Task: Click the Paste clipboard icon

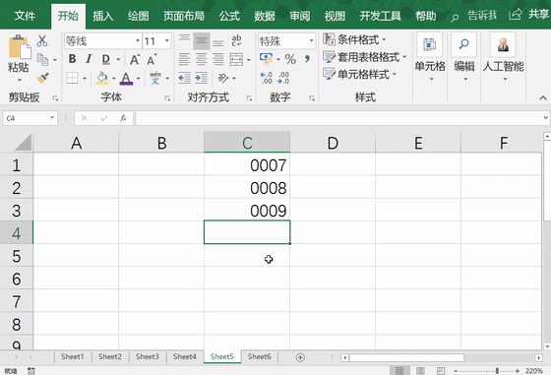Action: click(19, 47)
